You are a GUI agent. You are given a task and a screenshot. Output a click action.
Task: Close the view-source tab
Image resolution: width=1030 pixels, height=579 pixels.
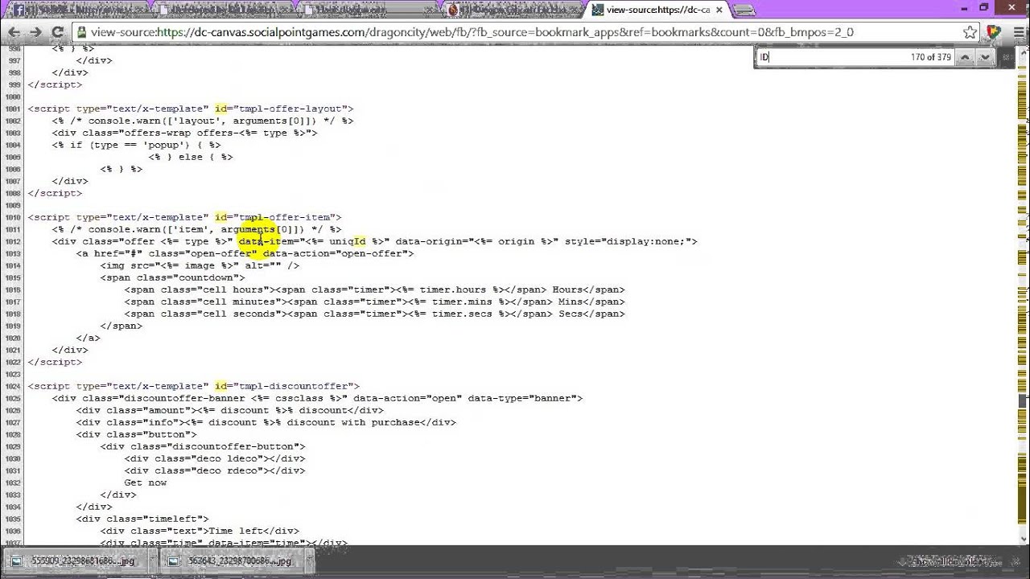tap(718, 10)
